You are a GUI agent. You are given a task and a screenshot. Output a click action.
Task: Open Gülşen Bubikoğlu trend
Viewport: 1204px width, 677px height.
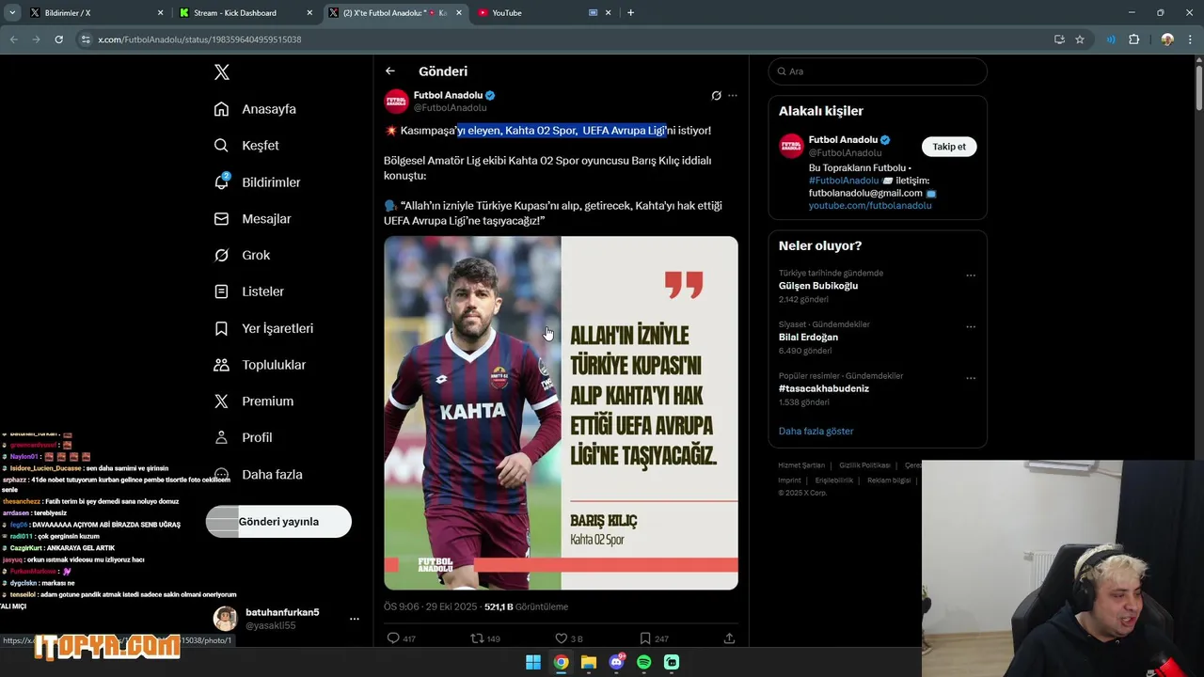pyautogui.click(x=818, y=286)
